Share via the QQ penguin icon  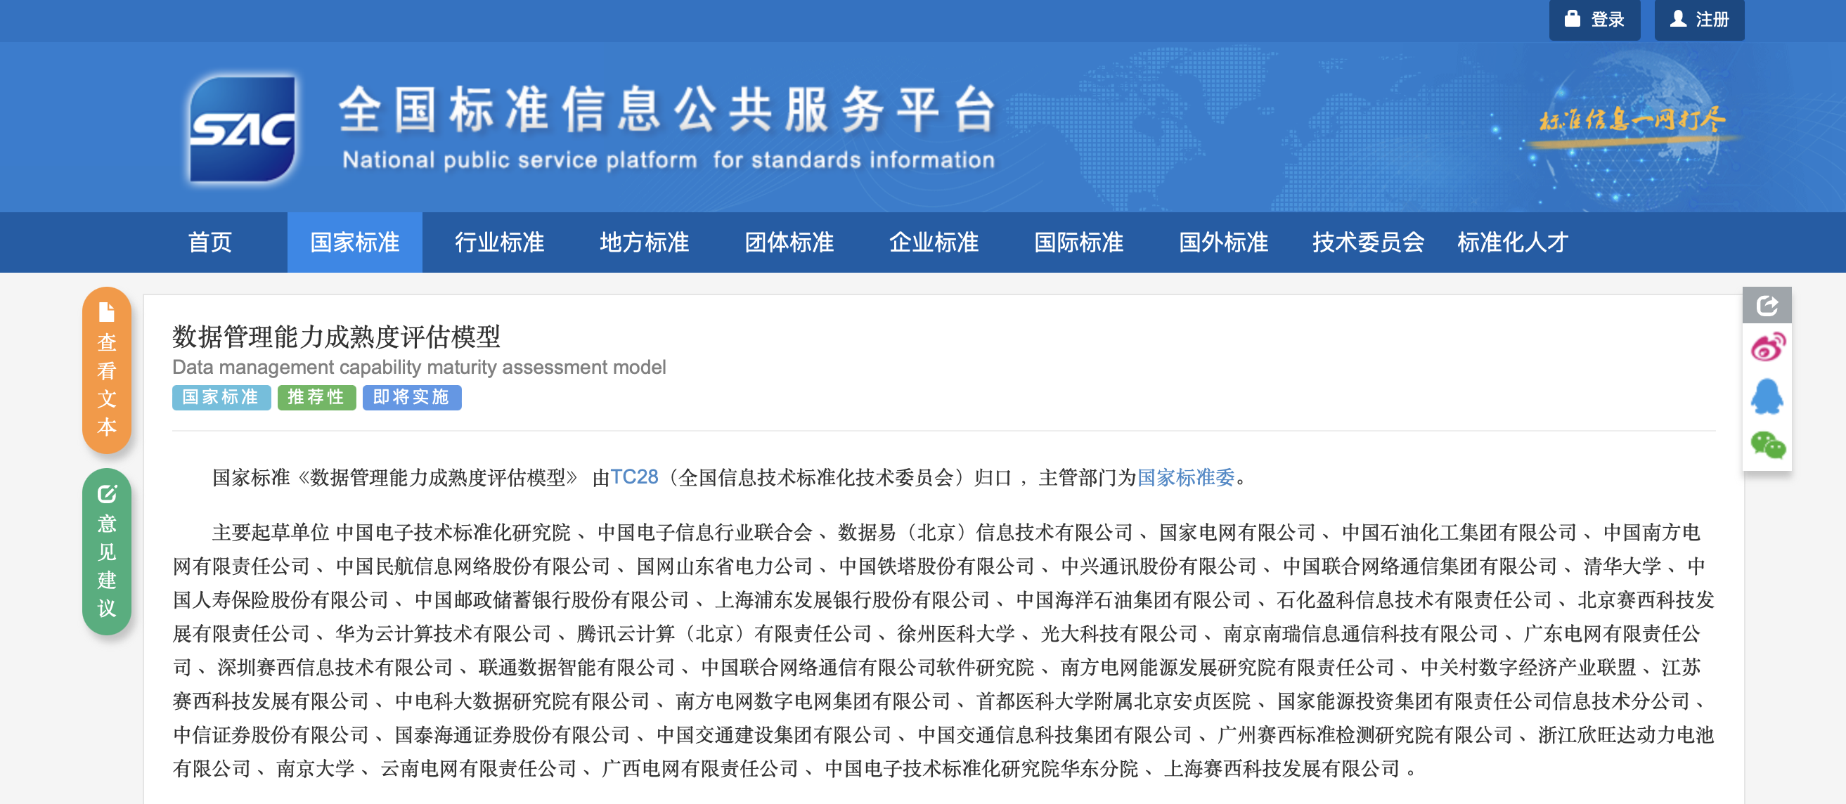point(1767,397)
